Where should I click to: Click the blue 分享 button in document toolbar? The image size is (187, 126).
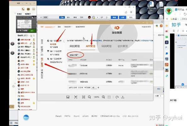(x=122, y=17)
